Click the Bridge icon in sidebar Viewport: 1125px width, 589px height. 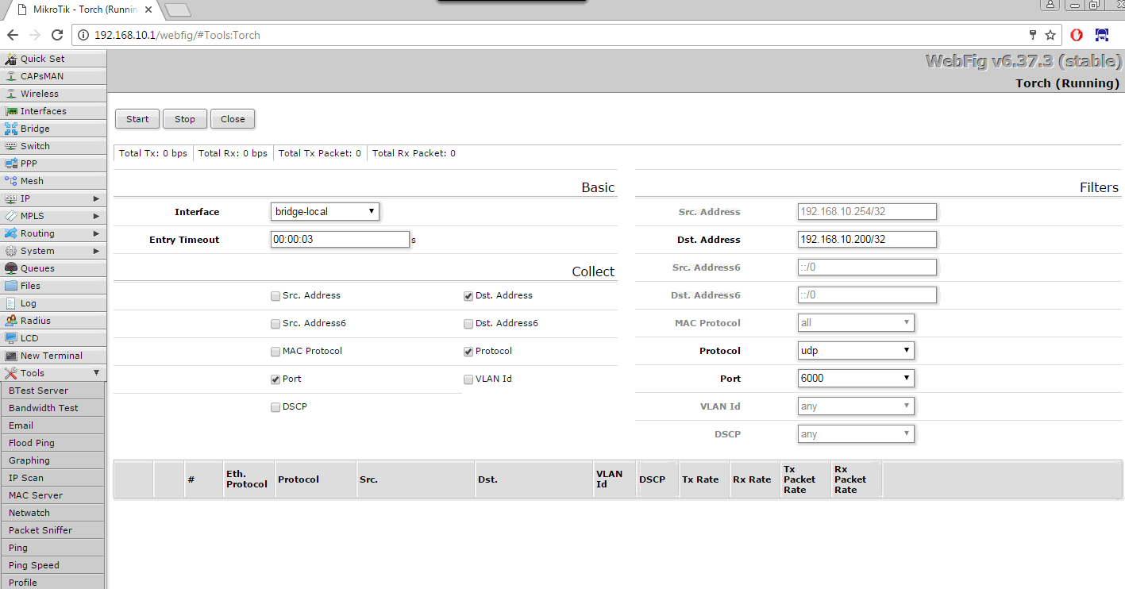11,129
